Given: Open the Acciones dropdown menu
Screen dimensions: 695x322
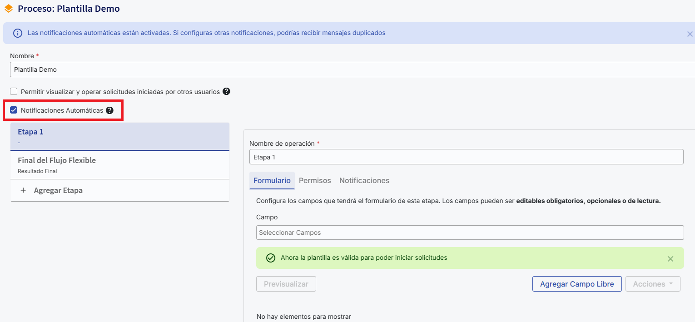Looking at the screenshot, I should pos(653,284).
